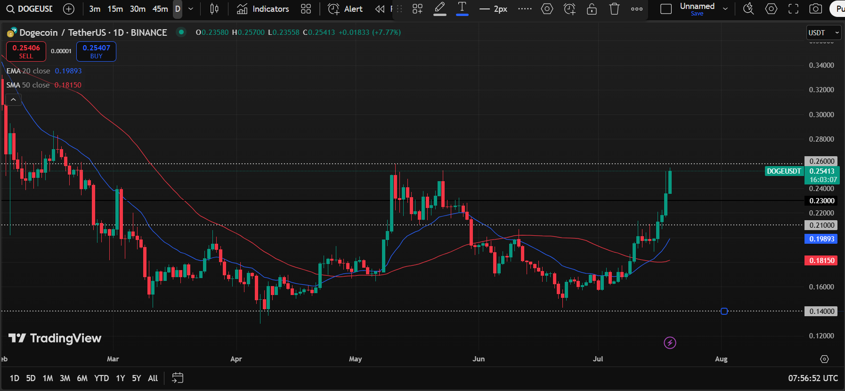Viewport: 845px width, 391px height.
Task: Select the 15m timeframe
Action: pos(115,9)
